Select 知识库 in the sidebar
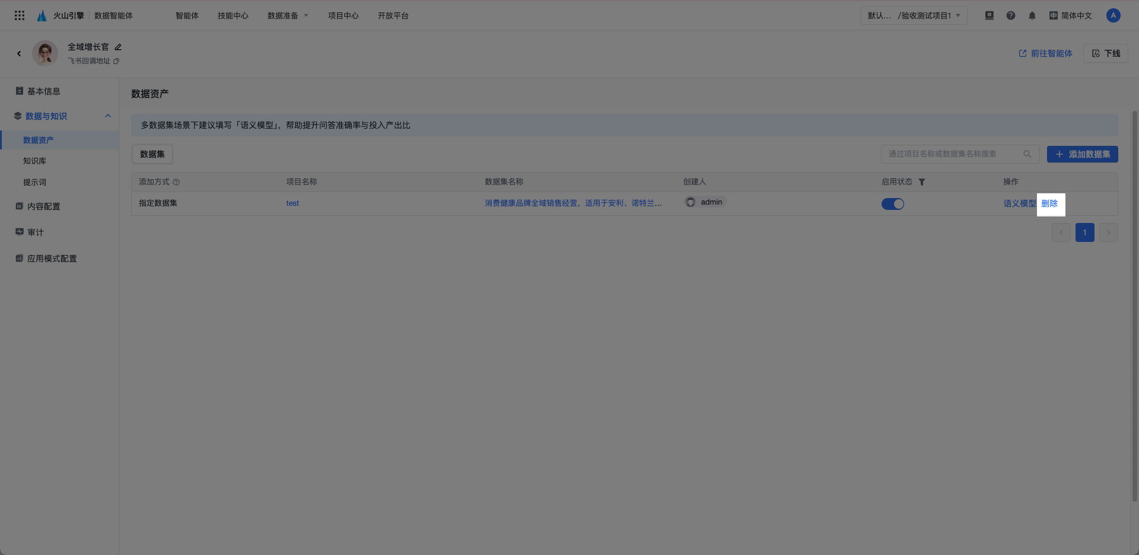The image size is (1139, 555). 34,161
